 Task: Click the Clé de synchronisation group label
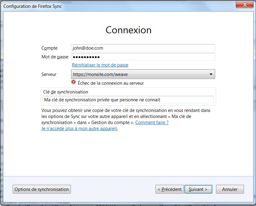(66, 92)
